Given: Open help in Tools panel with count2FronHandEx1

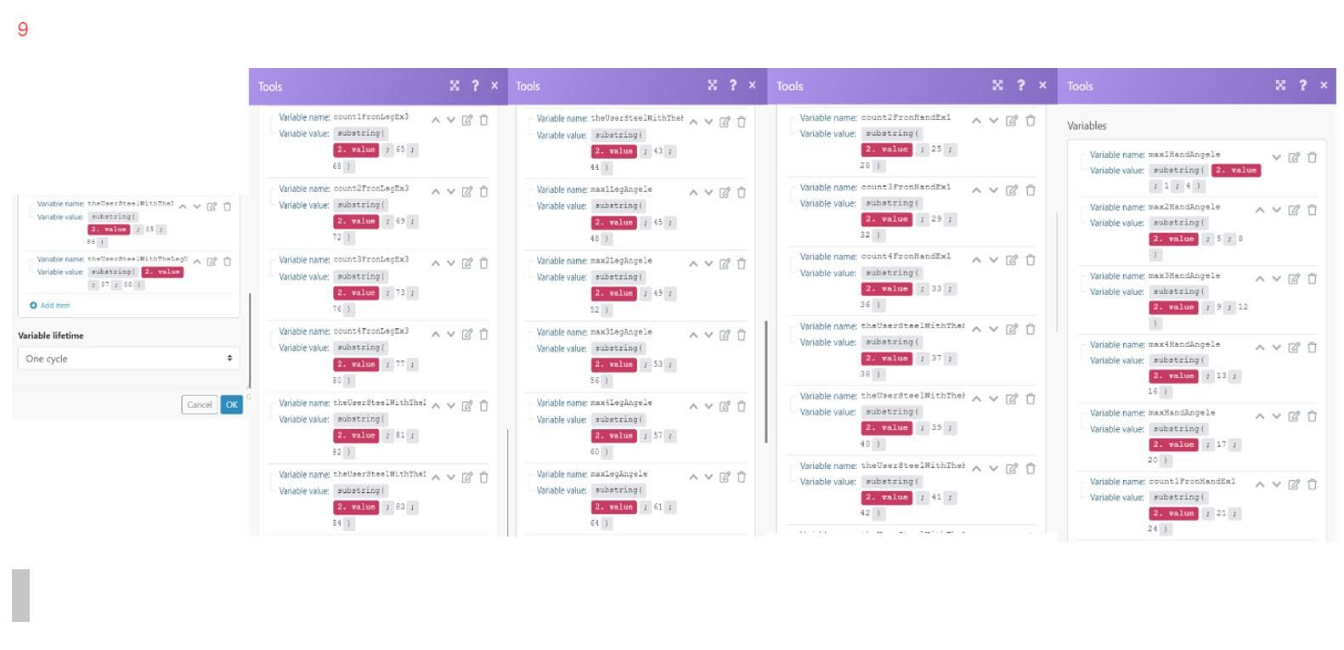Looking at the screenshot, I should click(1020, 85).
